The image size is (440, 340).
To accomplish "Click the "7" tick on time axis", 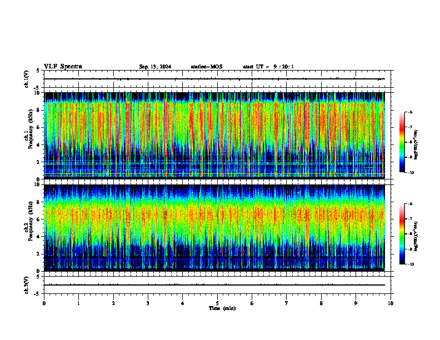I will click(287, 303).
